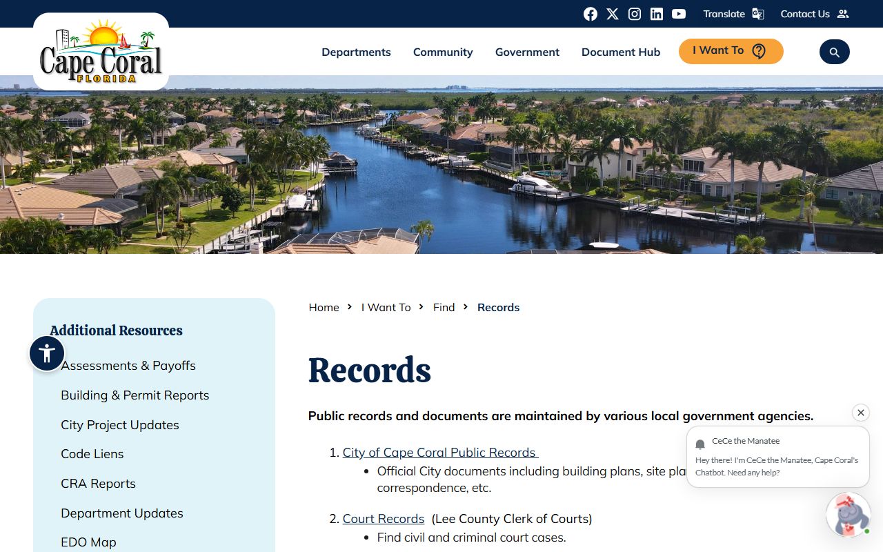Go to I Want To breadcrumb
Screen dimensions: 883x552
point(386,307)
